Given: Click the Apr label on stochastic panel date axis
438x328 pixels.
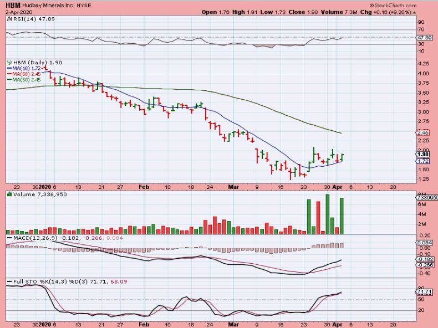Looking at the screenshot, I should [338, 325].
